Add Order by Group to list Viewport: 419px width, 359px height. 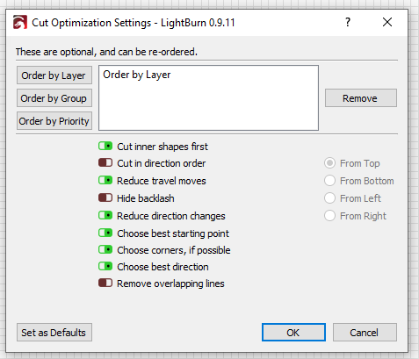coord(54,98)
